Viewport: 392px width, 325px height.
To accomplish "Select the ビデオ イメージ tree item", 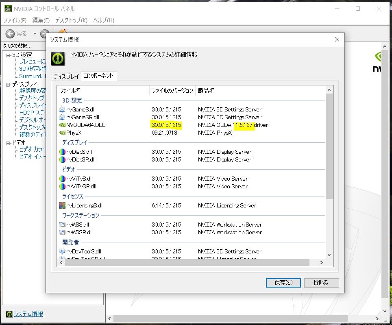I will [x=32, y=157].
